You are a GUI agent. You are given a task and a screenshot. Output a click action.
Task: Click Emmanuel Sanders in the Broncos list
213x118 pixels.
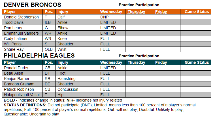point(21,33)
